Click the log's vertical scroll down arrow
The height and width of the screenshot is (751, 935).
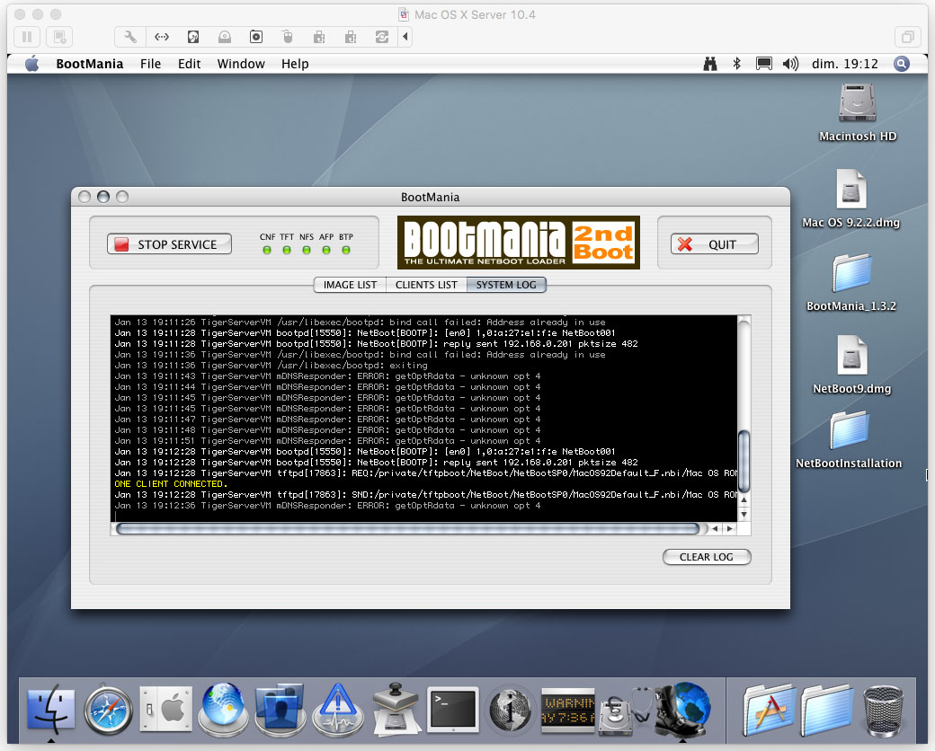point(744,515)
